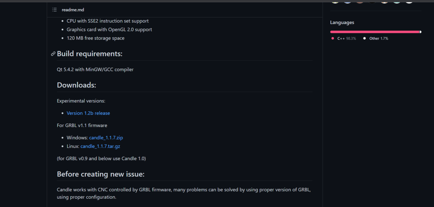The height and width of the screenshot is (207, 434).
Task: Click the Downloads heading
Action: (76, 85)
